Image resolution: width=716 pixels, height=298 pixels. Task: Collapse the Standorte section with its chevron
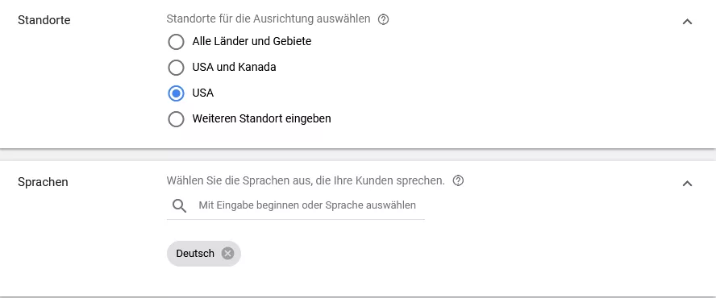[x=687, y=22]
